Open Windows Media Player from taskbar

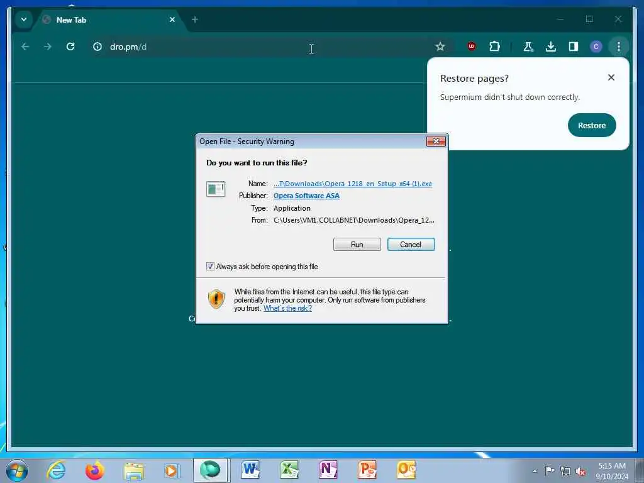click(172, 470)
